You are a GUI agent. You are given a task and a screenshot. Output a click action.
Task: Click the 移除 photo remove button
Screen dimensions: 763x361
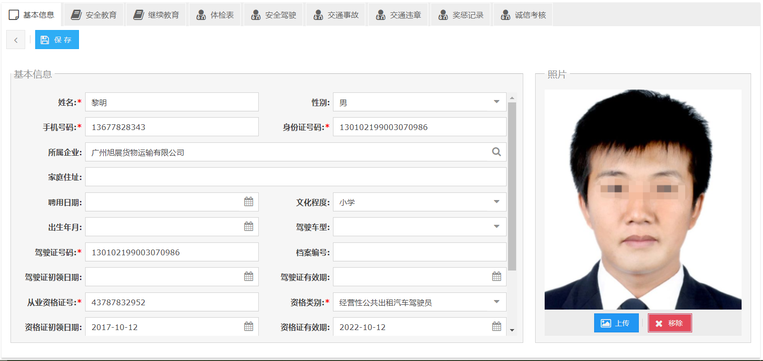(x=670, y=323)
